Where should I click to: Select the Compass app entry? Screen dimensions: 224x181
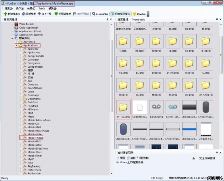click(33, 84)
